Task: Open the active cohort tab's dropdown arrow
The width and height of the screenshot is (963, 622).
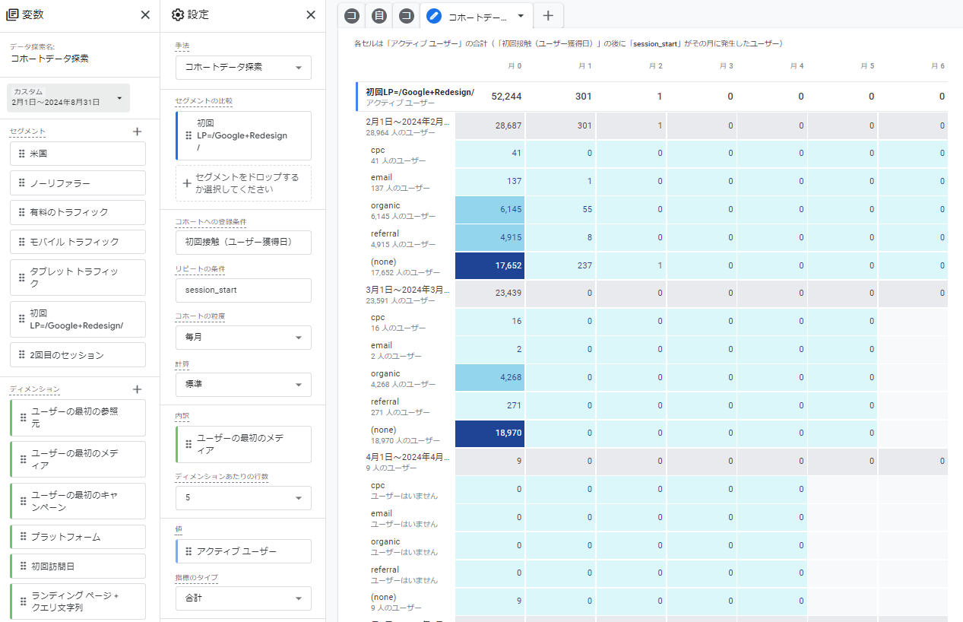Action: (x=520, y=15)
